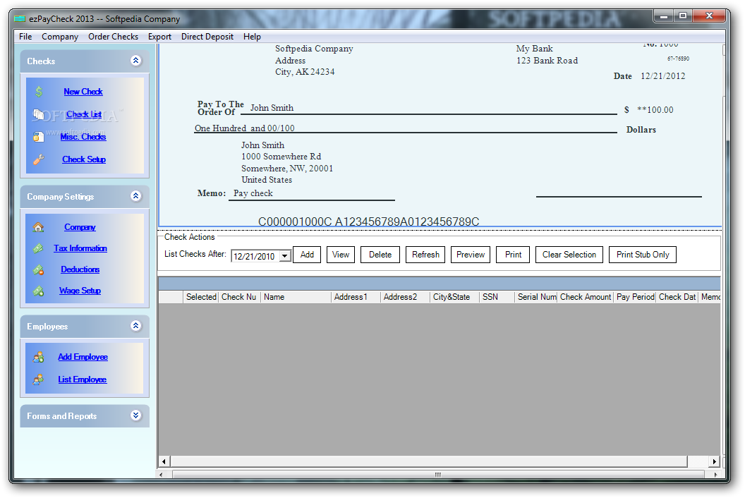The image size is (745, 498).
Task: Click the stacked pages icon beside Check List
Action: [x=38, y=114]
